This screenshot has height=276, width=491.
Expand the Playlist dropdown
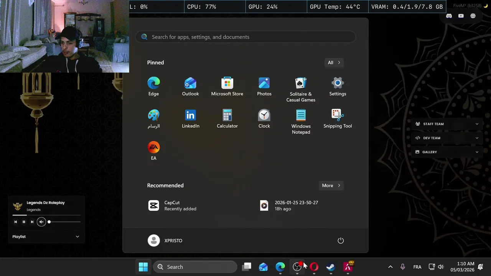(x=46, y=237)
